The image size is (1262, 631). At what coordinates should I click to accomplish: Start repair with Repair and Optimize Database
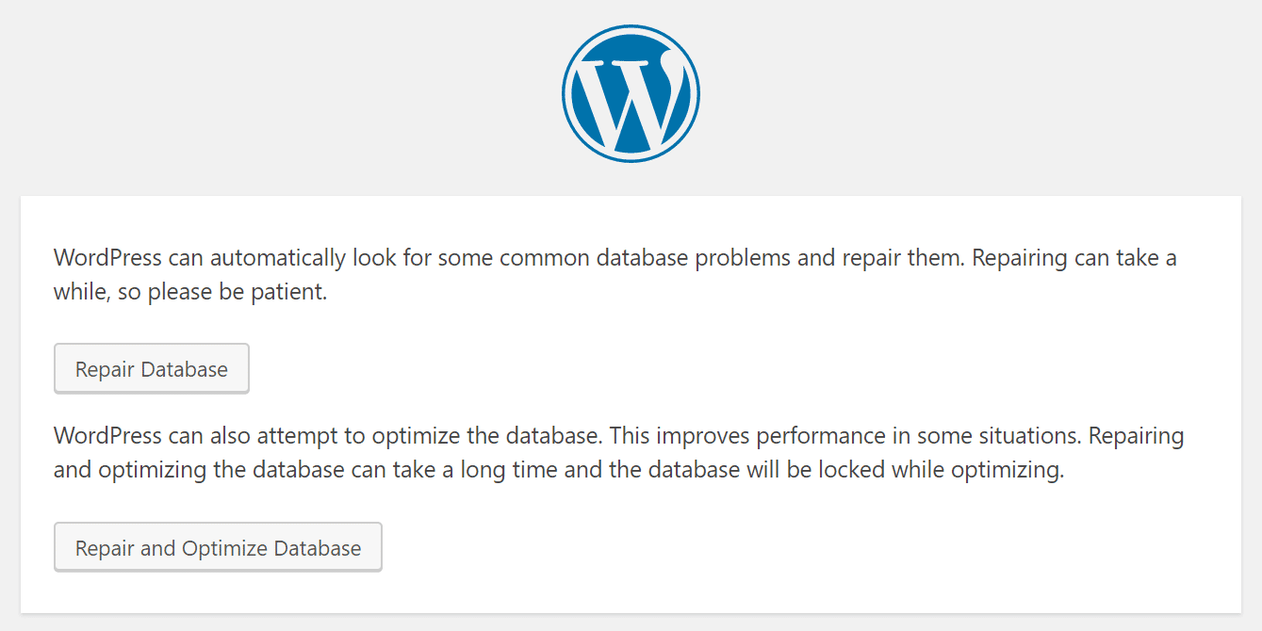tap(218, 546)
